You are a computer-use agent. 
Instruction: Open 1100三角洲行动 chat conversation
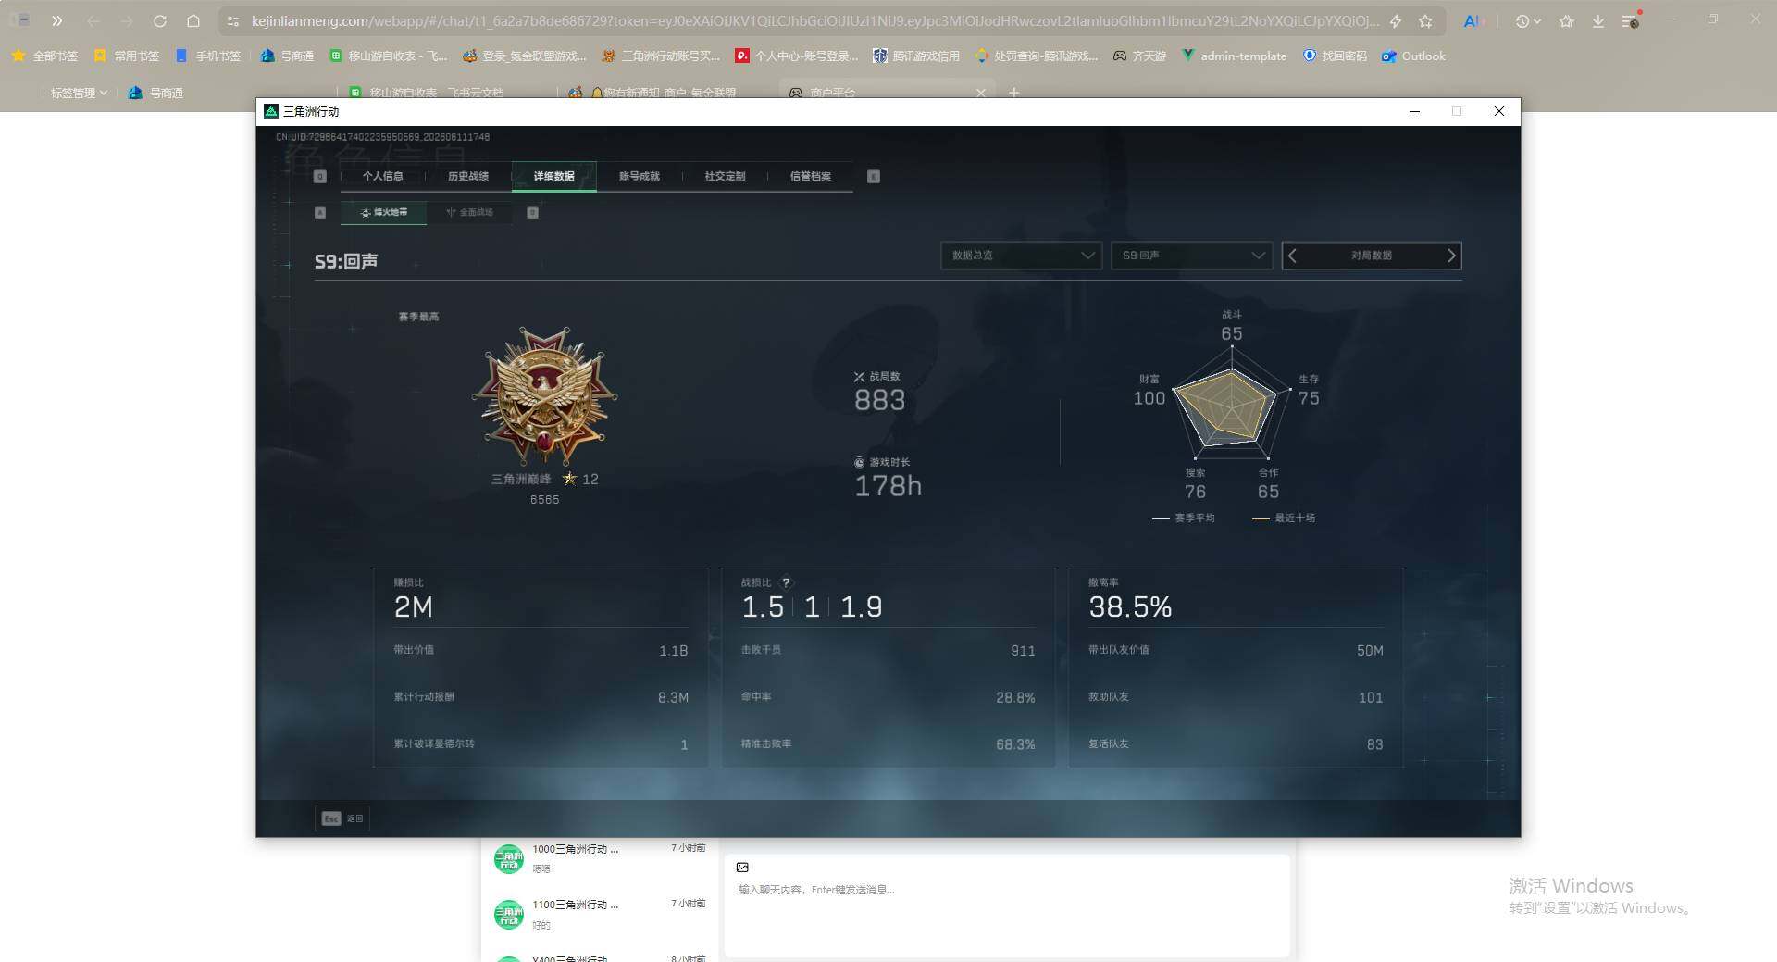click(599, 914)
